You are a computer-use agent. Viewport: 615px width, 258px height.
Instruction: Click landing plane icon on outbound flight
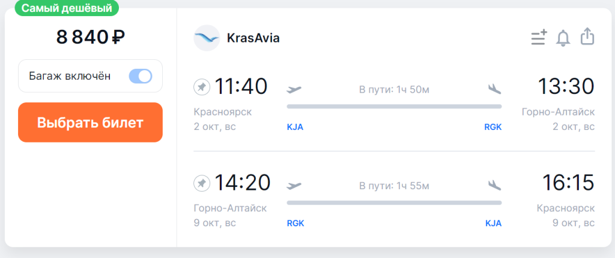pos(494,89)
